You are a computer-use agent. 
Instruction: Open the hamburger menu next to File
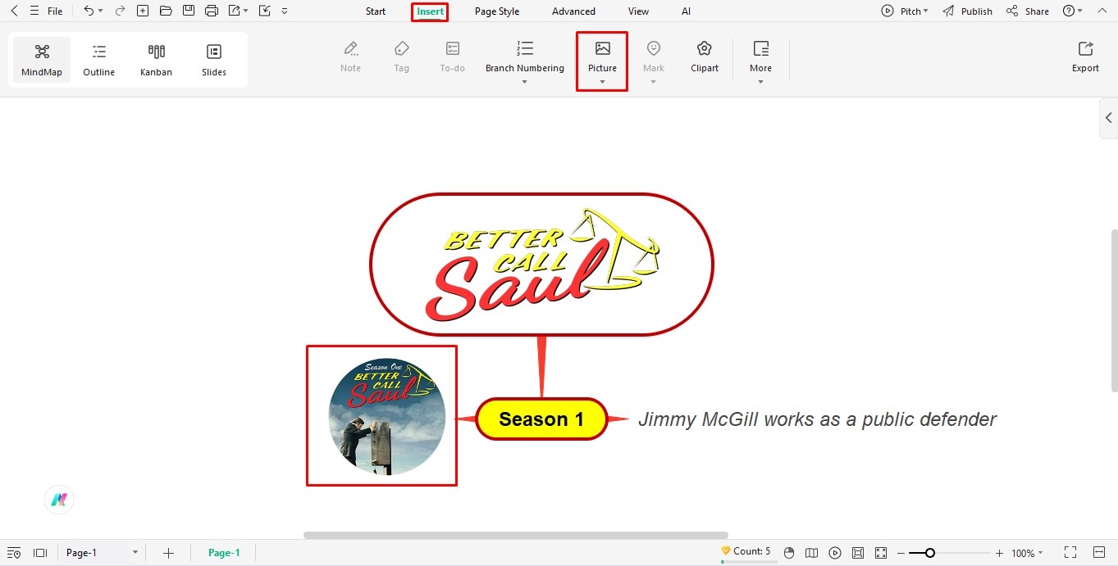click(34, 11)
